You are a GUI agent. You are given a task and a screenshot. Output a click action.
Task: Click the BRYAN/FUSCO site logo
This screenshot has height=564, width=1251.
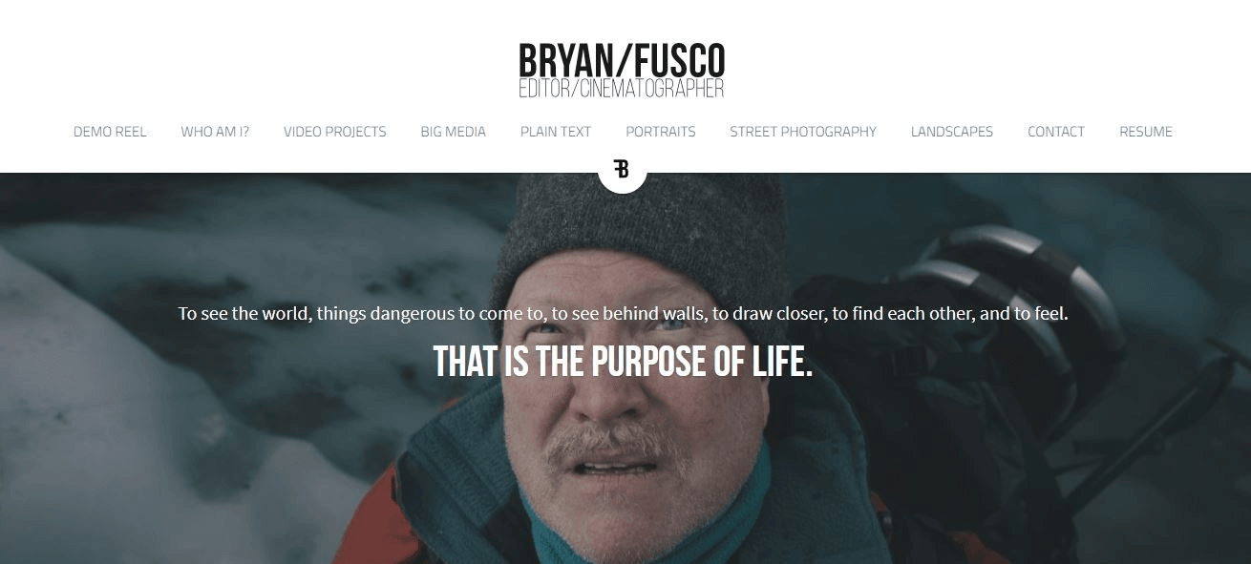622,61
